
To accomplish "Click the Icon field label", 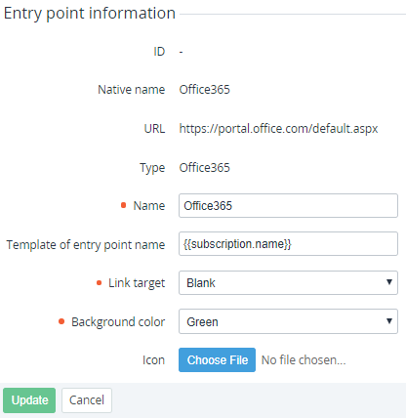I will click(x=153, y=360).
